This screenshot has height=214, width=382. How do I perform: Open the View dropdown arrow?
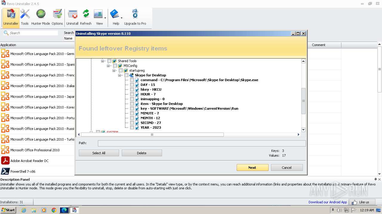105,18
